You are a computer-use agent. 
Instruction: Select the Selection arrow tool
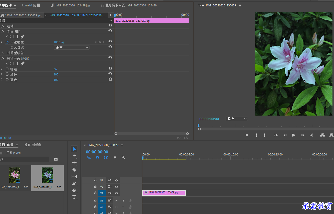pyautogui.click(x=74, y=149)
